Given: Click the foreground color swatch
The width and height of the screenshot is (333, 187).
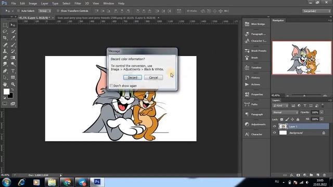Looking at the screenshot, I should pos(6,91).
